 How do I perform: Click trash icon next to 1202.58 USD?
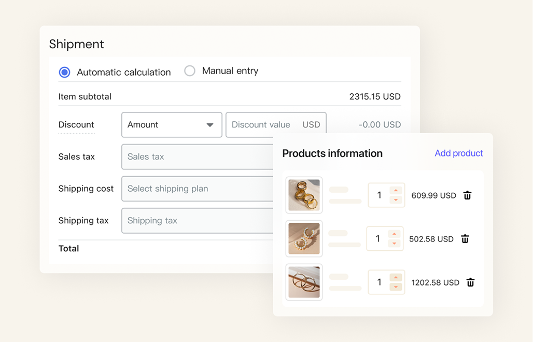tap(470, 282)
